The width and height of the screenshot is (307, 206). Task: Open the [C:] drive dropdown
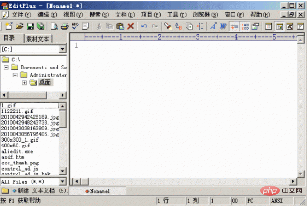point(63,49)
